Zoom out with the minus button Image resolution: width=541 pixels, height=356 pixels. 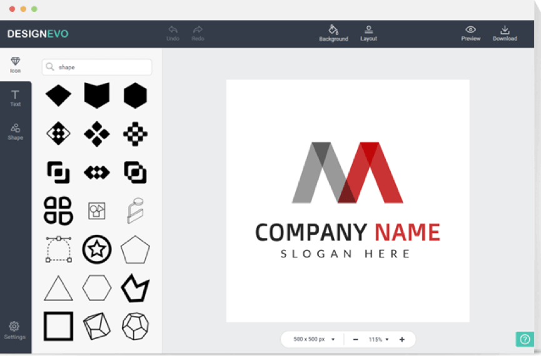(355, 340)
